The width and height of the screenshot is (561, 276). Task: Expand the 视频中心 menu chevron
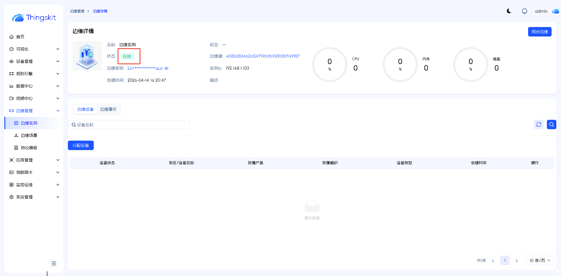point(58,98)
